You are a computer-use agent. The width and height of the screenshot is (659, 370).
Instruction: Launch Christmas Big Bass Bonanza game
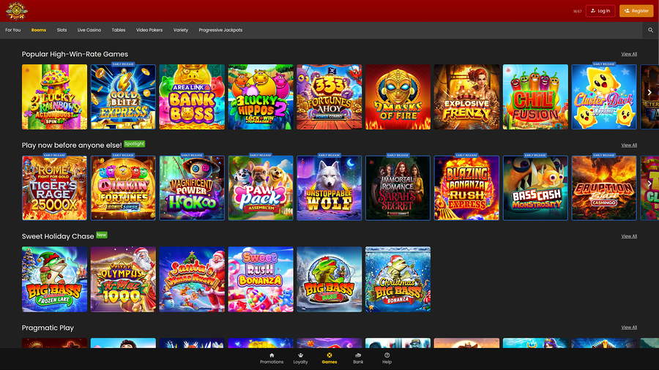tap(398, 279)
